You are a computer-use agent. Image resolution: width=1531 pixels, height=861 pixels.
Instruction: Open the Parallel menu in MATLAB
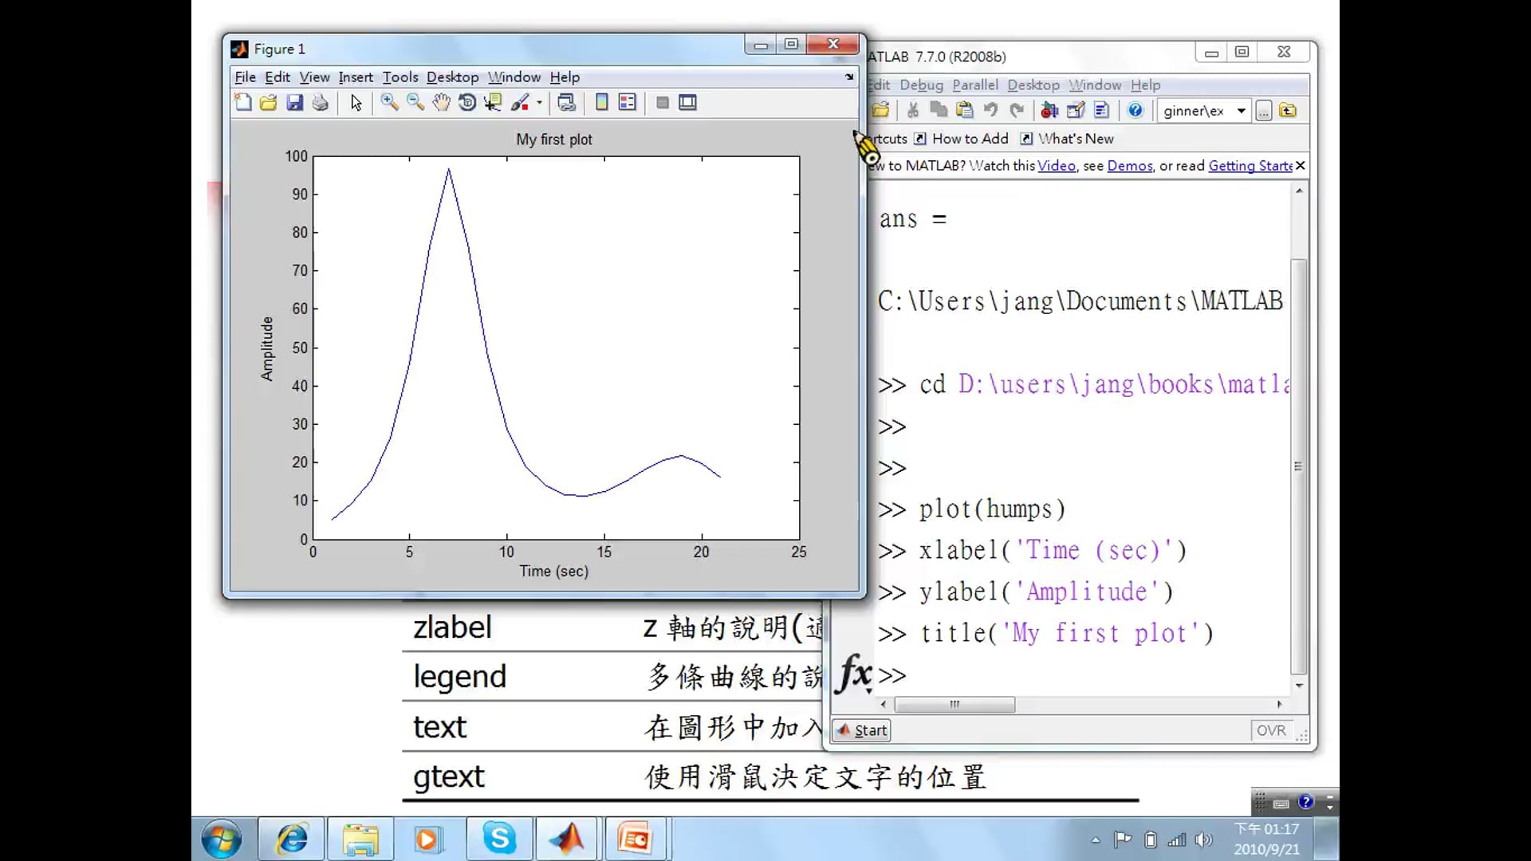974,85
